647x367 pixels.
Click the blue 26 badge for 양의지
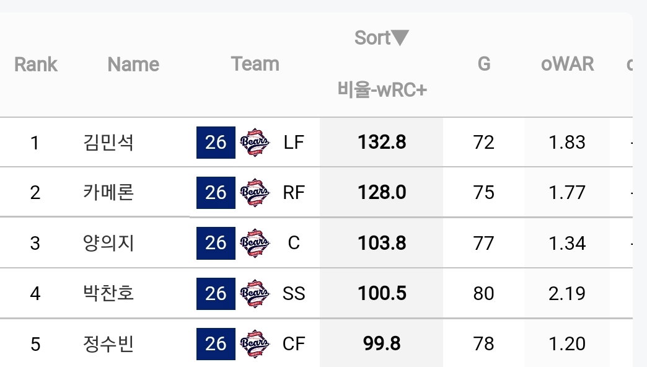click(216, 243)
